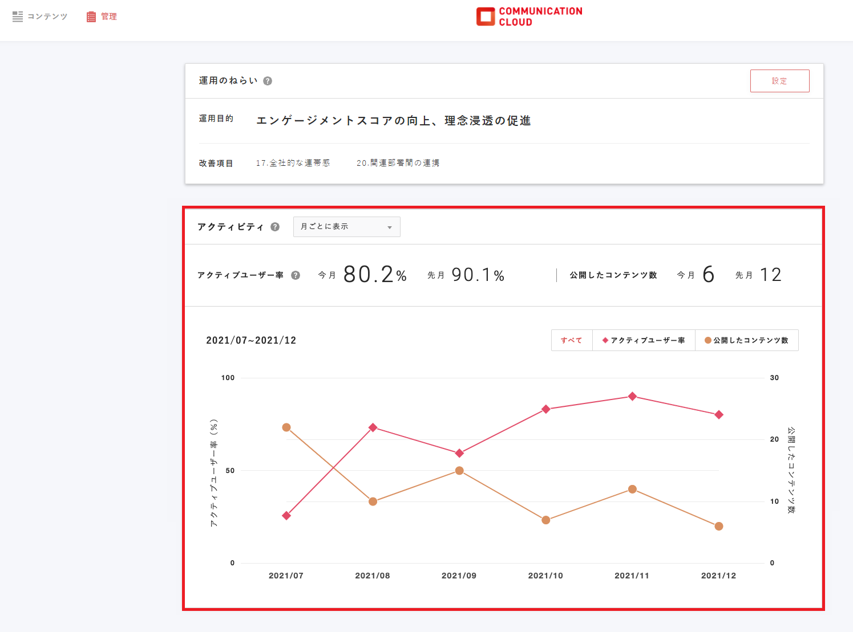Screen dimensions: 853x632
Task: Click the コンテンツ list icon
Action: (x=18, y=17)
